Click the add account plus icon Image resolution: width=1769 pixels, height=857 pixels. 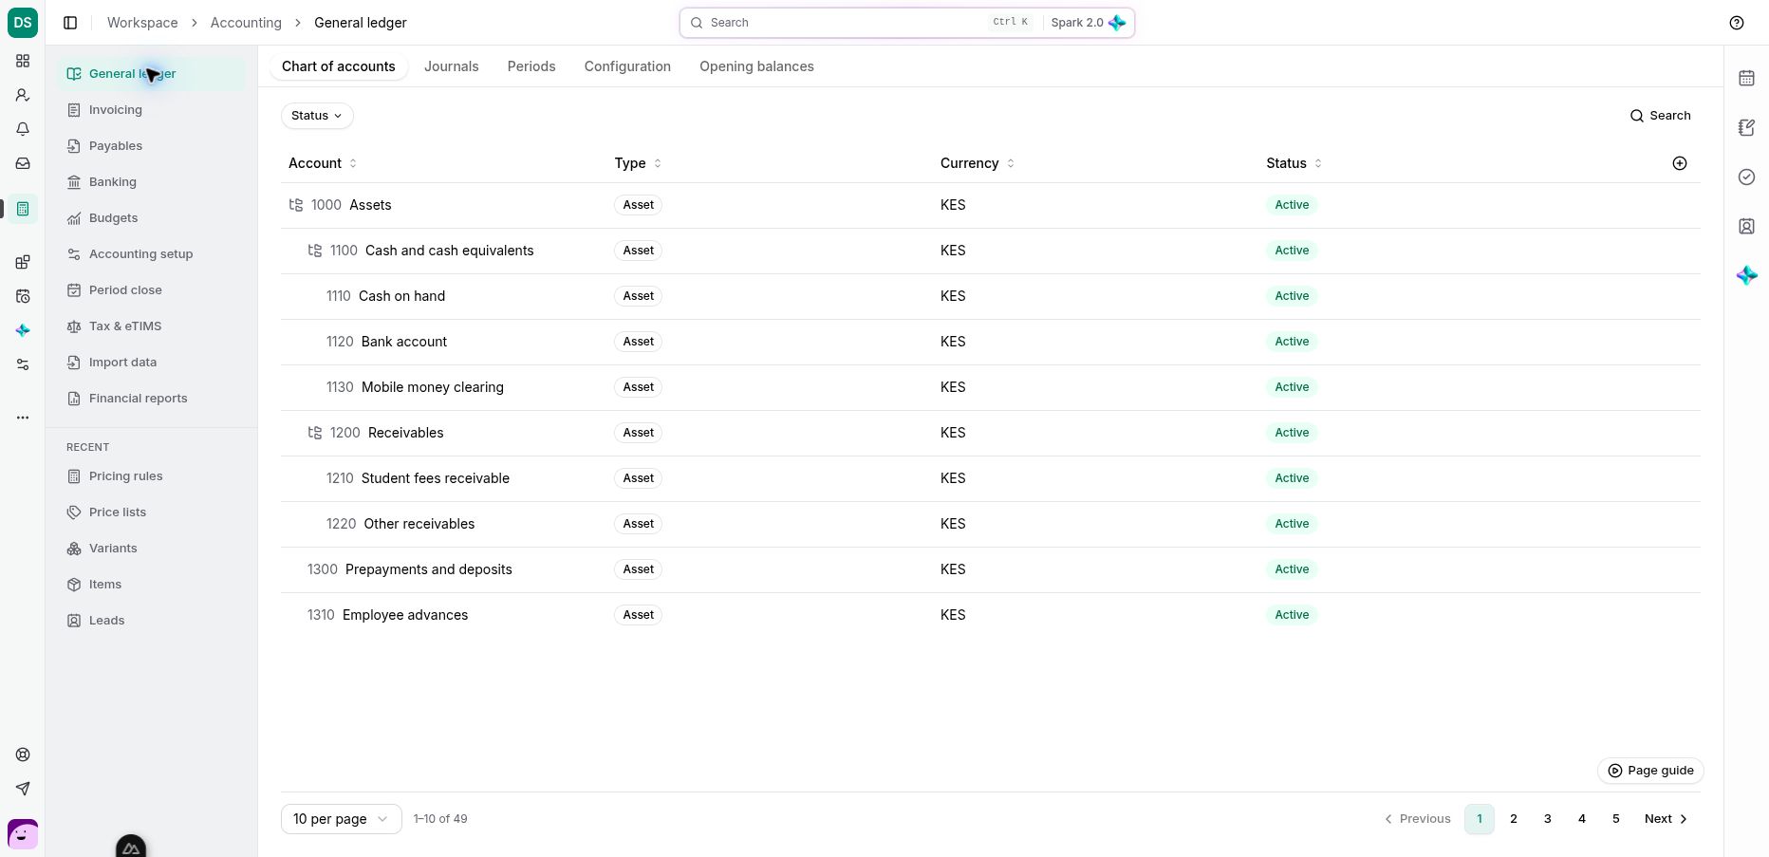pyautogui.click(x=1680, y=163)
